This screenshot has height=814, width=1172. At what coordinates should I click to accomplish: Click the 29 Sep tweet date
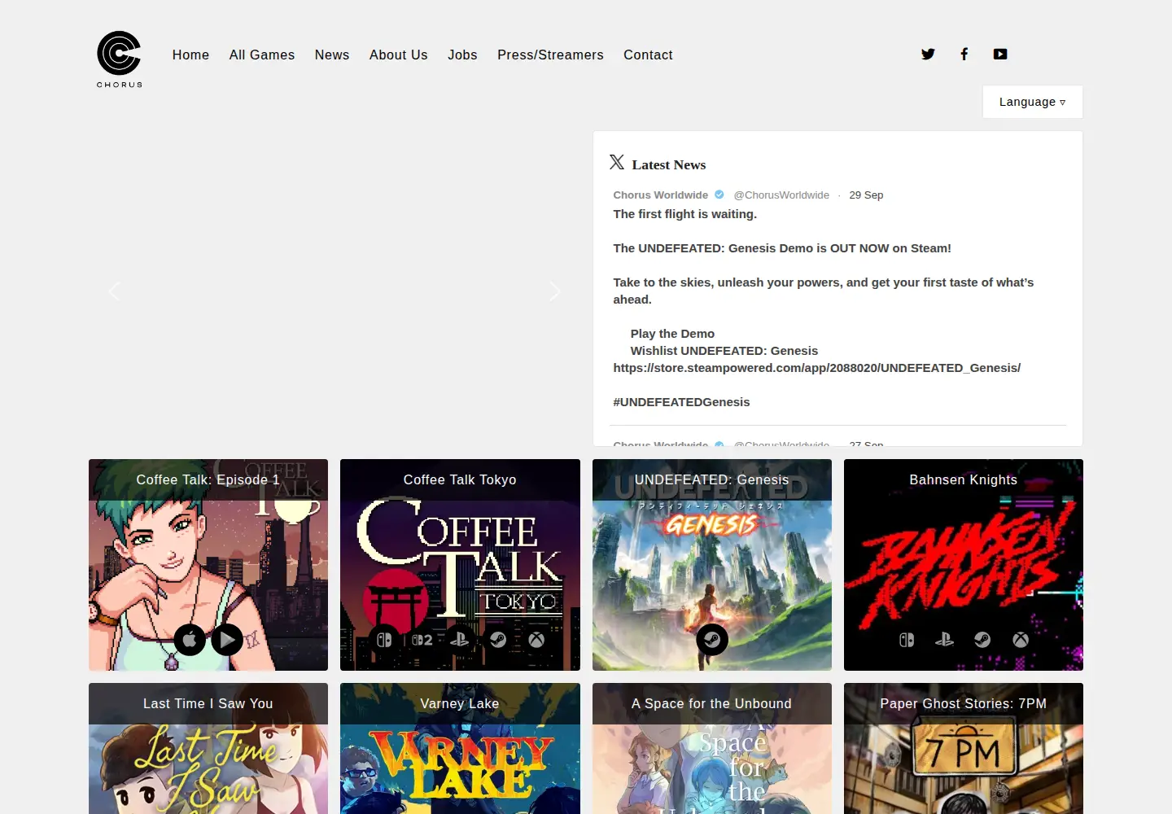[x=866, y=195]
